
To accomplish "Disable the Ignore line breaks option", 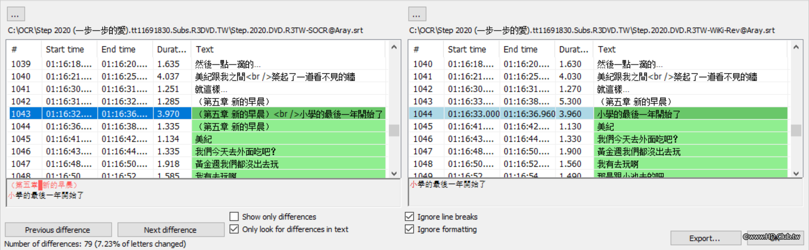I will [x=410, y=216].
